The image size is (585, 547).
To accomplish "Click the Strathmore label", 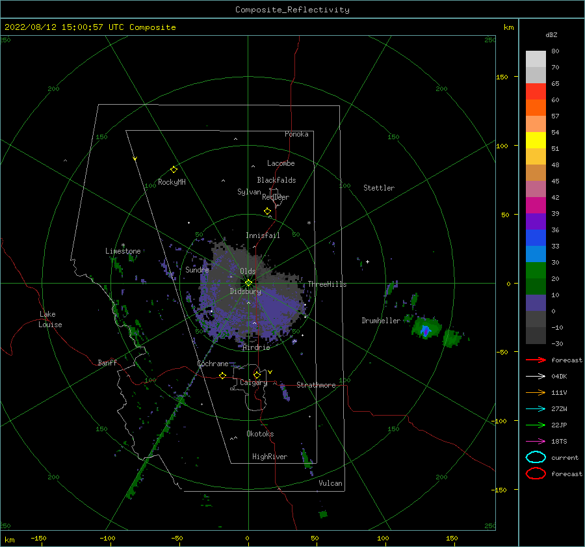I will (x=316, y=385).
